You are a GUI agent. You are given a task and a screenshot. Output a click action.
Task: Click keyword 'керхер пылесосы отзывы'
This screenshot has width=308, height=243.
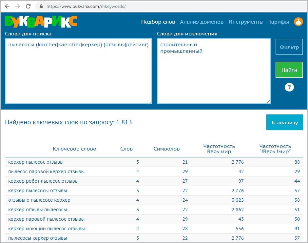[x=38, y=191]
